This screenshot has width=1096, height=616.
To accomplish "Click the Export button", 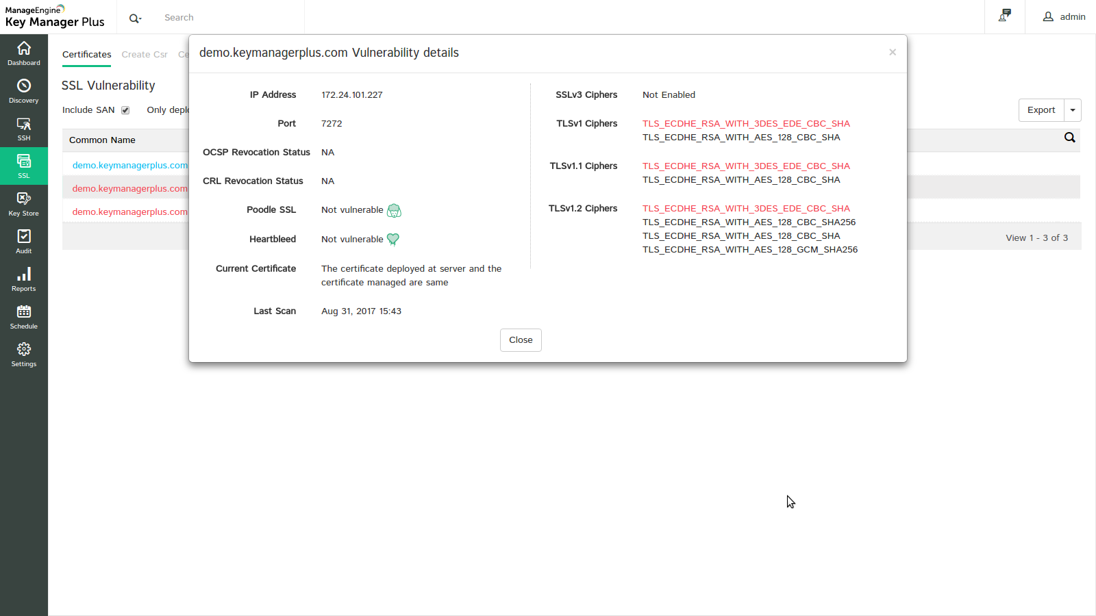I will pos(1041,110).
